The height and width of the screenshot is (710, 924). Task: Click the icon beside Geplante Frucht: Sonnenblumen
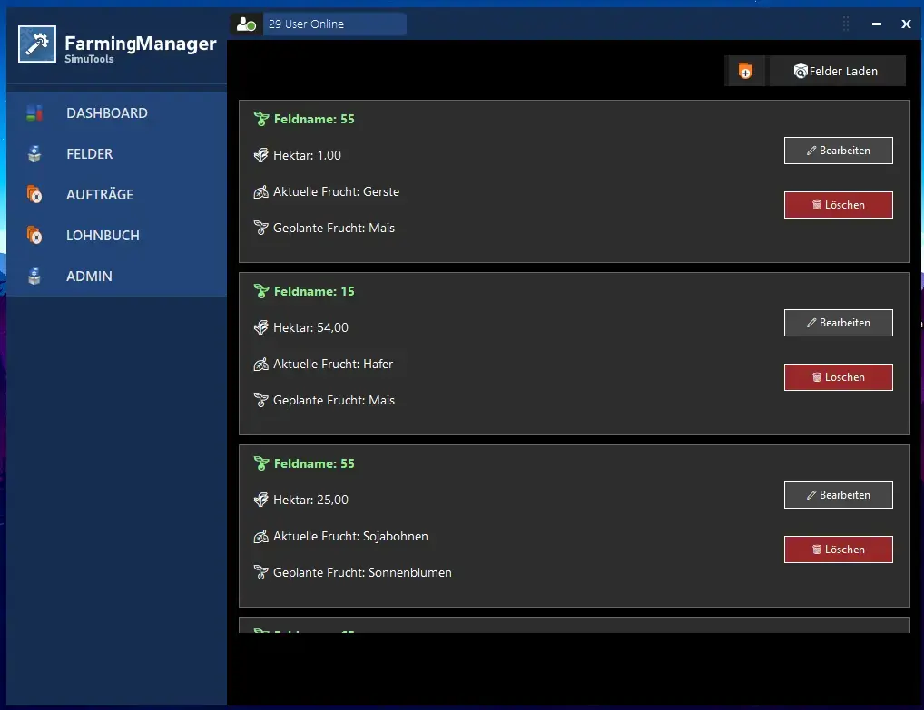click(261, 572)
